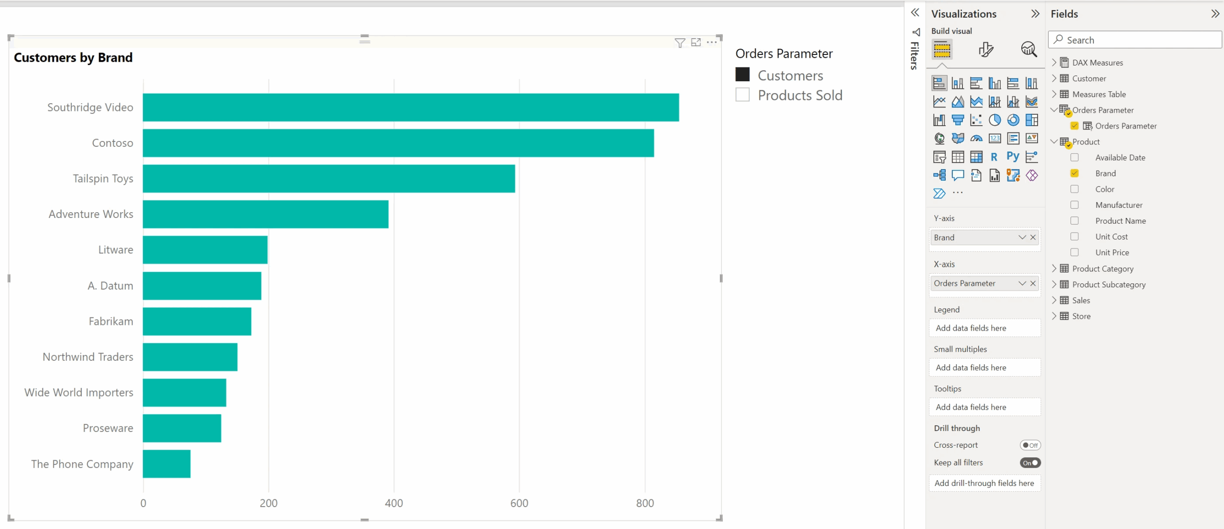Select the Products Sold slicer option
Viewport: 1224px width, 529px height.
point(742,95)
